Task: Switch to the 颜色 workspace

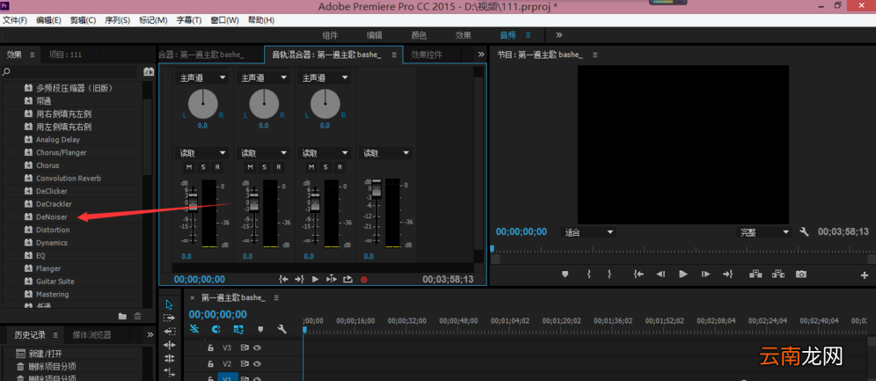Action: (x=419, y=35)
